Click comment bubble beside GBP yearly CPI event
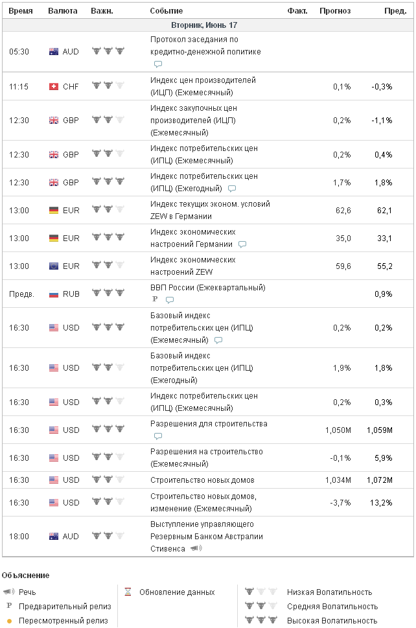The width and height of the screenshot is (416, 628). (232, 189)
